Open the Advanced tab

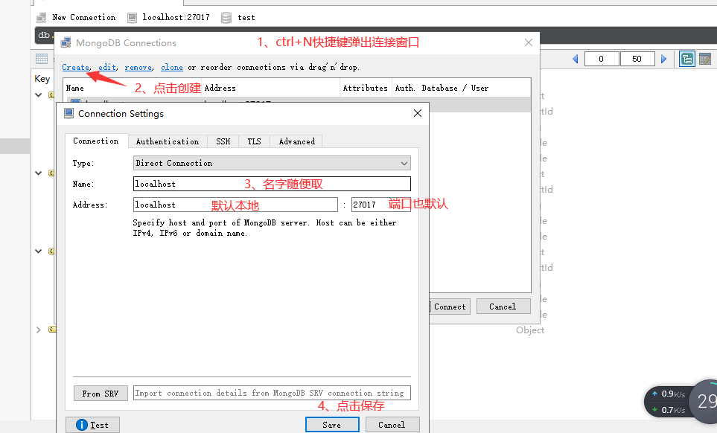point(297,141)
